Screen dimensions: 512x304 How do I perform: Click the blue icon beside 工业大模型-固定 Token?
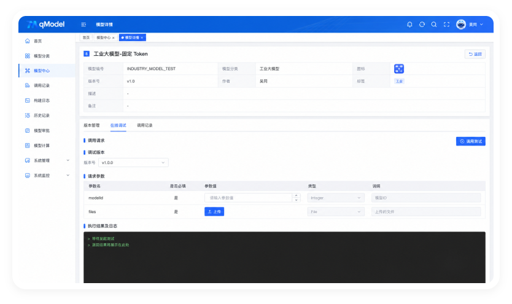coord(86,54)
